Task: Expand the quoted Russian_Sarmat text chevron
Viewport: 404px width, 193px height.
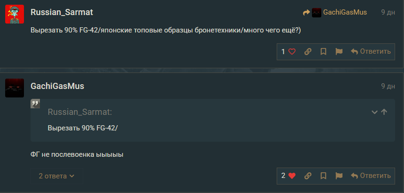Action: click(x=374, y=112)
